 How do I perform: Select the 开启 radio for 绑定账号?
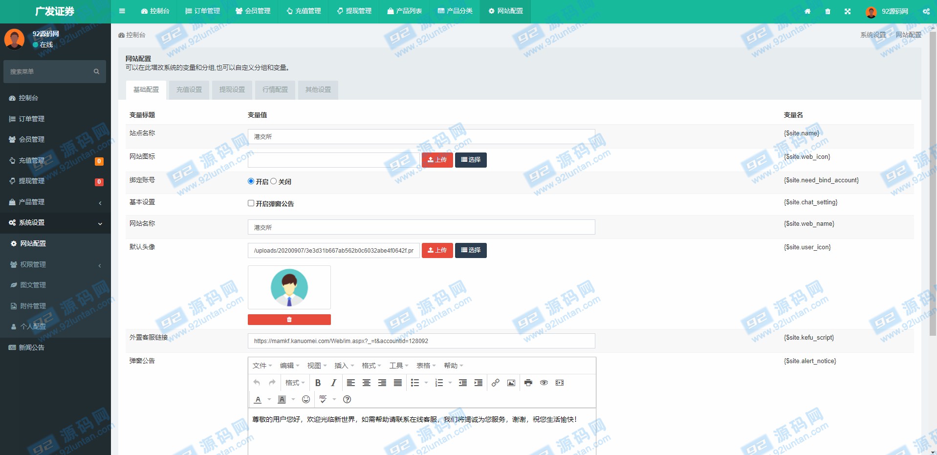click(251, 181)
